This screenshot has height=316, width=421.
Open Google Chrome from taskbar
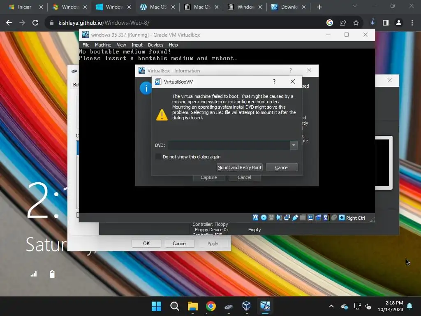(211, 306)
